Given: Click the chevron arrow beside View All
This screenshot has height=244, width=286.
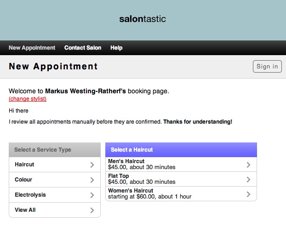Looking at the screenshot, I should click(x=92, y=210).
